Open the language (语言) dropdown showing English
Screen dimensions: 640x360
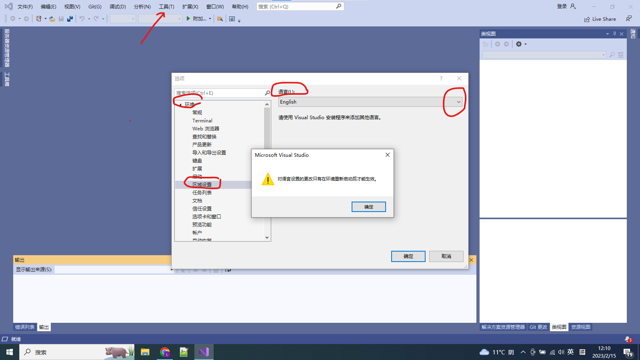click(x=370, y=102)
